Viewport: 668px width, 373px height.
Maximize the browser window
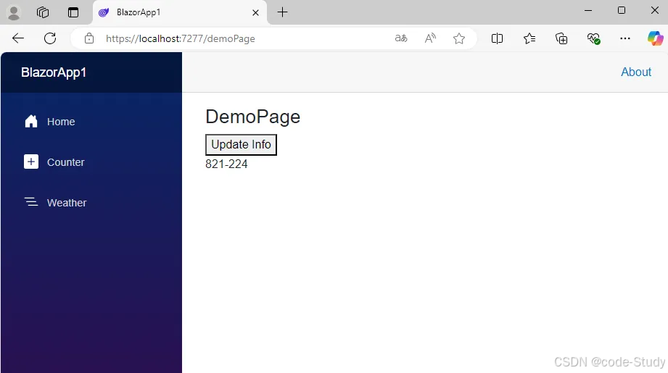point(622,10)
